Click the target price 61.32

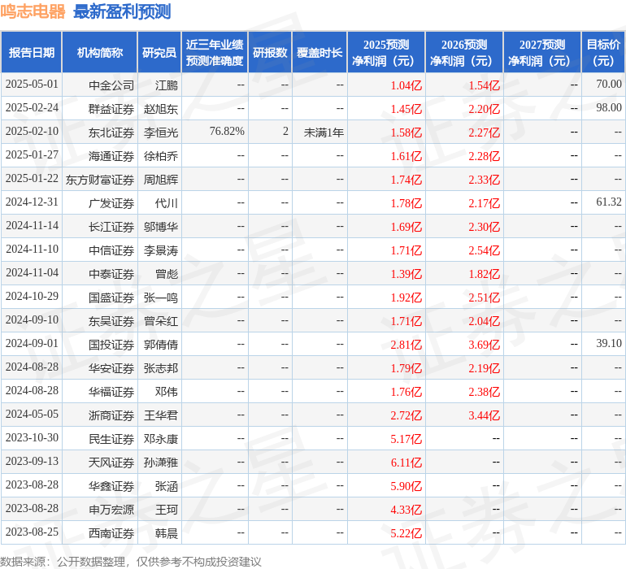[x=609, y=202]
